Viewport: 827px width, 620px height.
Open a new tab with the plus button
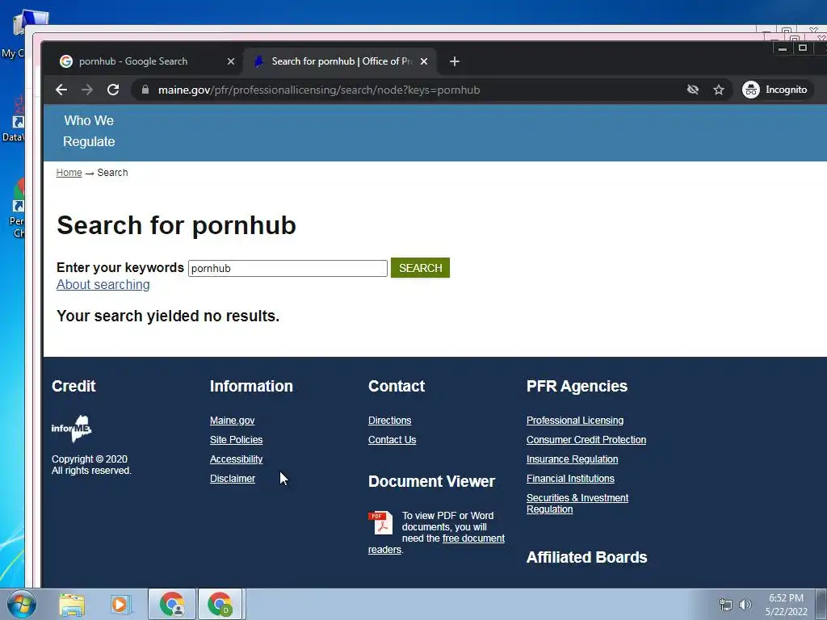[454, 61]
